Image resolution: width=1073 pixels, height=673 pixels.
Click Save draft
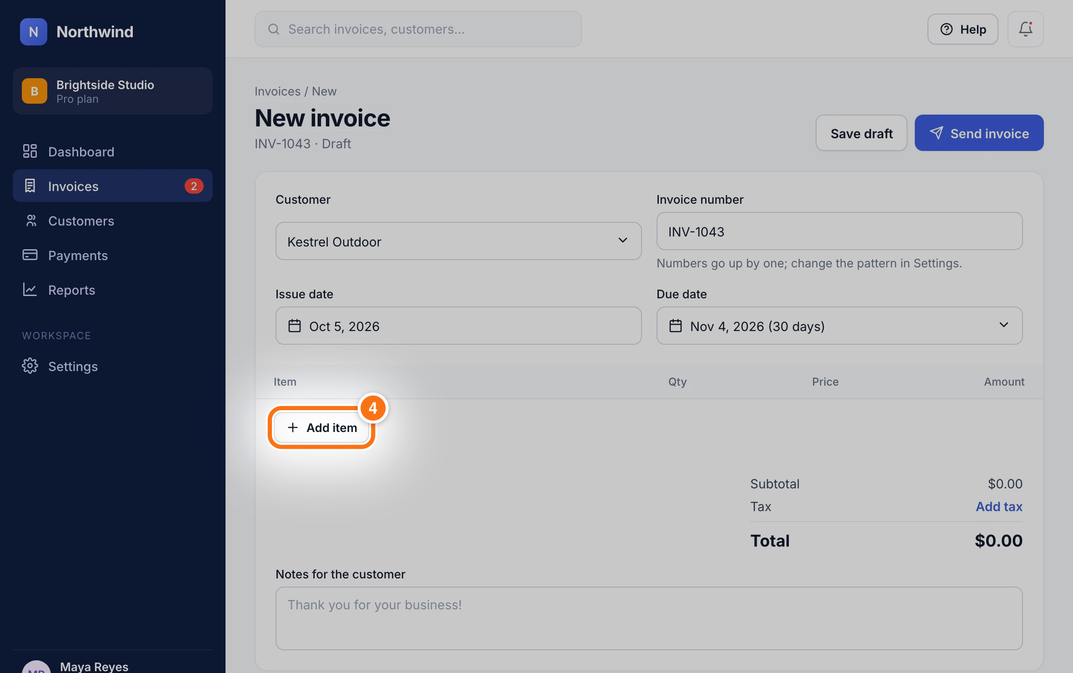tap(862, 133)
